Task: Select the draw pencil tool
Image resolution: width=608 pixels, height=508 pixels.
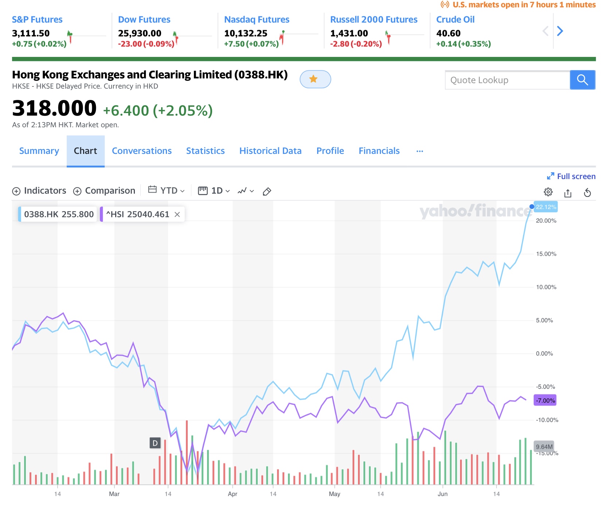Action: coord(267,191)
